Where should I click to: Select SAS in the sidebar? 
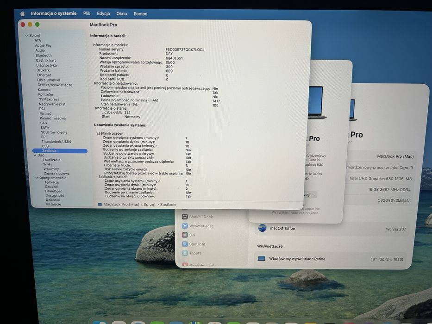(44, 123)
